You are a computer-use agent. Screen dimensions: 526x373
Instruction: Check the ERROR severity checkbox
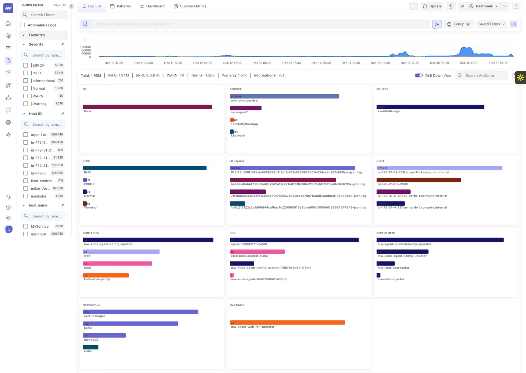(25, 65)
